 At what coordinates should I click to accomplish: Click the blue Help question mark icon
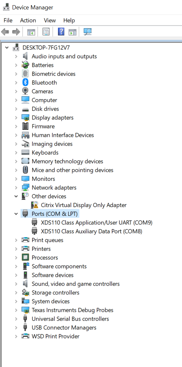[61, 32]
